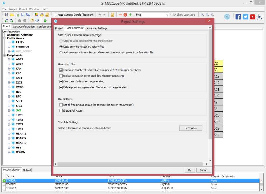The height and width of the screenshot is (194, 266).
Task: Click the scroll generate report icon
Action: pos(47,15)
